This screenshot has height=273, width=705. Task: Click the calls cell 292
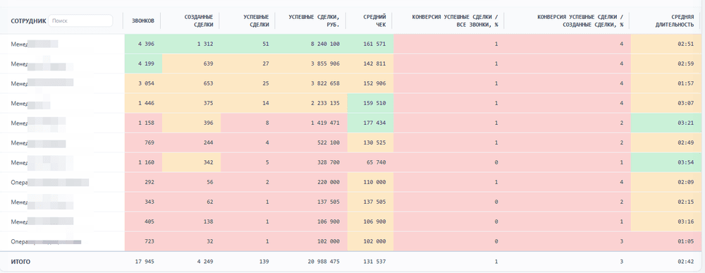tap(143, 182)
